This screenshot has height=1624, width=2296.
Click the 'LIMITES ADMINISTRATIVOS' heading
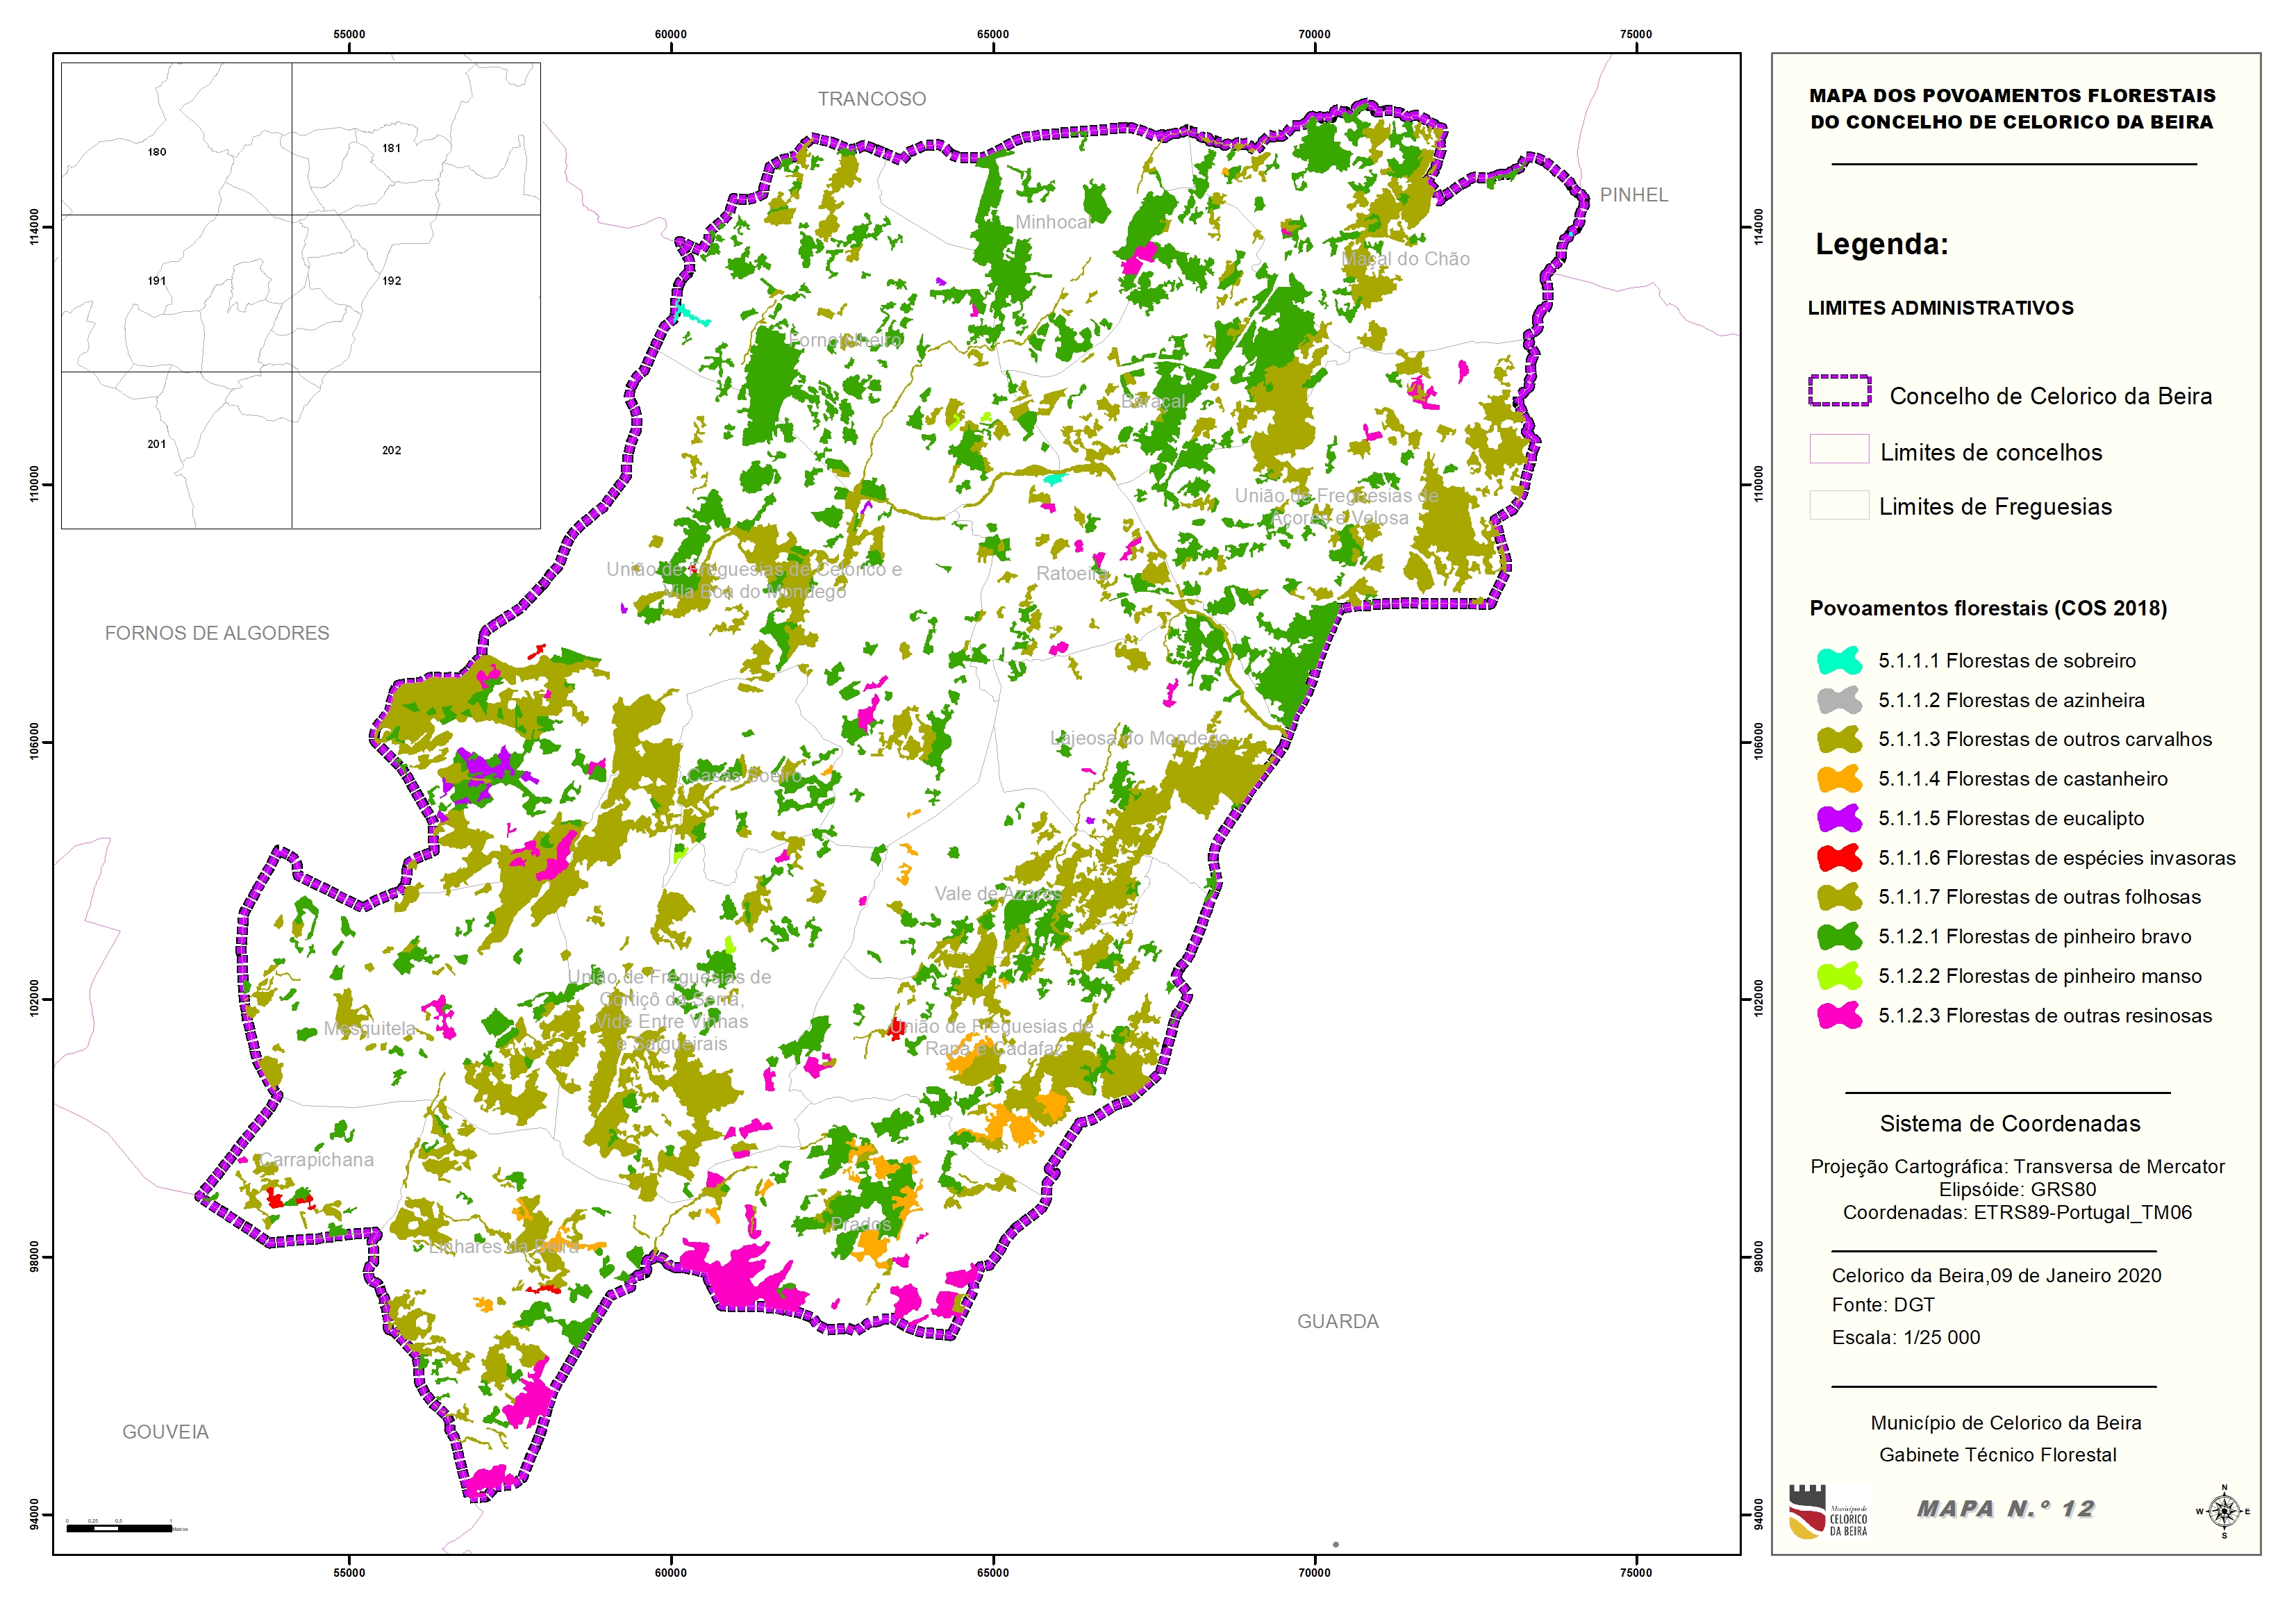(x=1940, y=308)
